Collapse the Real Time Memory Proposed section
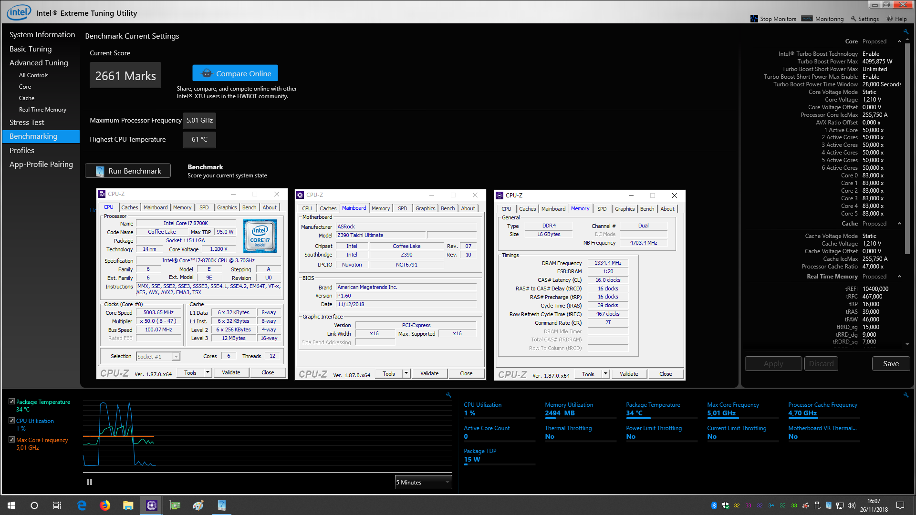 tap(900, 277)
